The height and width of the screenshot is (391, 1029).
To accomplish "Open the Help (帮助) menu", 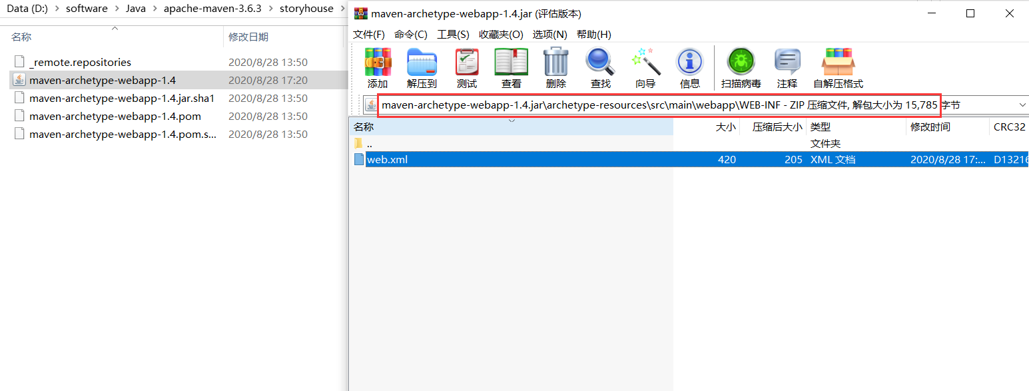I will click(594, 35).
